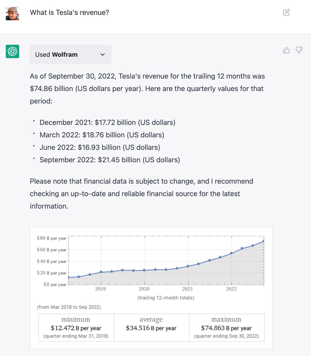Click the edit message pencil icon
The width and height of the screenshot is (311, 356).
(286, 12)
